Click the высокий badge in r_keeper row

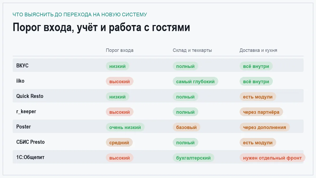120,112
